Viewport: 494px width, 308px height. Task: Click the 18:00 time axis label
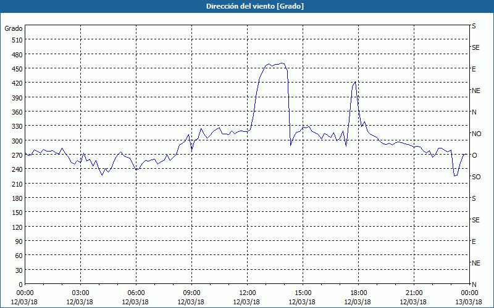coord(359,293)
